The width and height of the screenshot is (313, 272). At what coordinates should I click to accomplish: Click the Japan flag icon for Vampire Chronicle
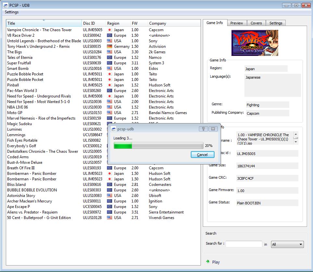[x=110, y=30]
